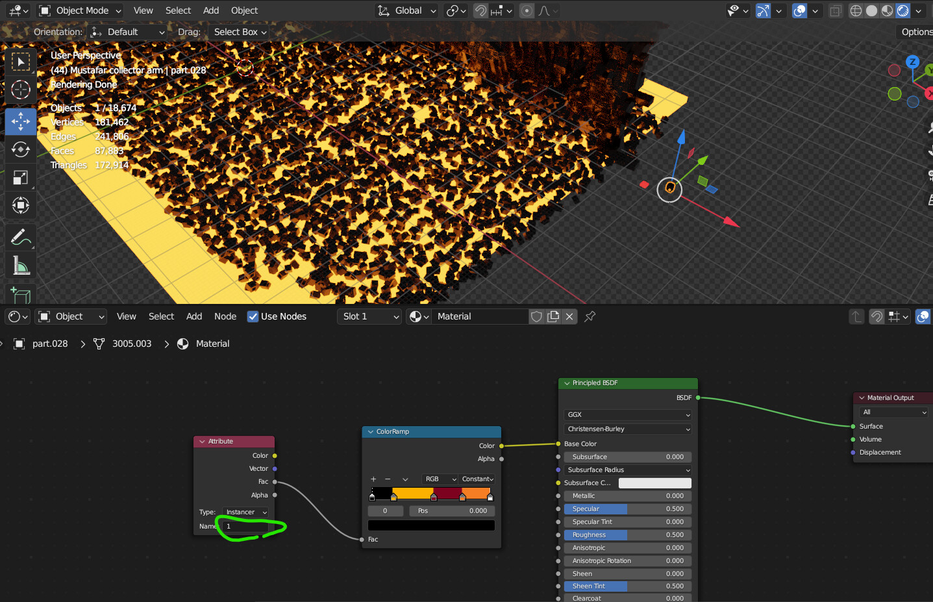Viewport: 933px width, 602px height.
Task: Adjust the Roughness slider
Action: 628,535
